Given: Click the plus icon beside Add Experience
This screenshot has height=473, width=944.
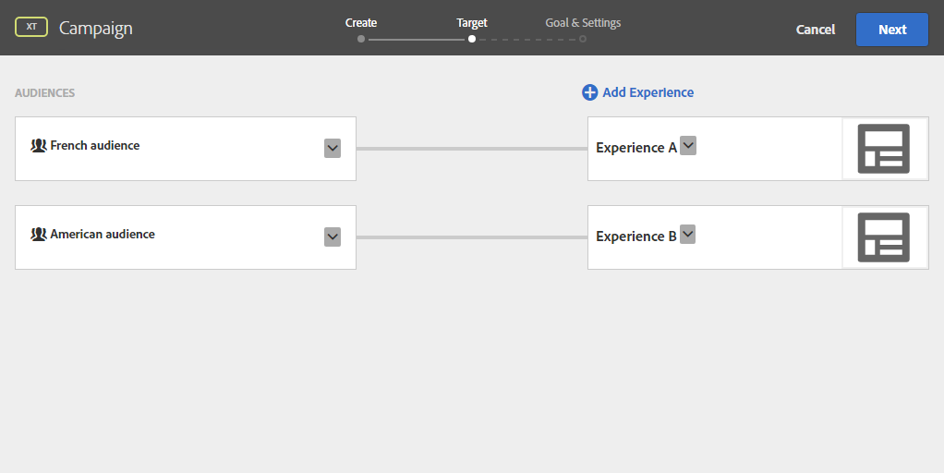Looking at the screenshot, I should [x=589, y=92].
